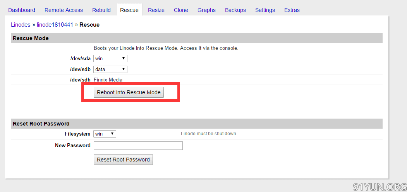
Task: View the Graphs tab
Action: tap(207, 10)
